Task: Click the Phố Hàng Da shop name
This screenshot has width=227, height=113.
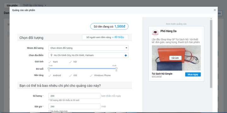Action: (168, 31)
